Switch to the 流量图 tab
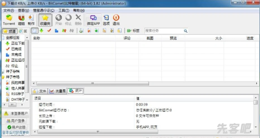Screen dimensions: 260x138 point(57,91)
